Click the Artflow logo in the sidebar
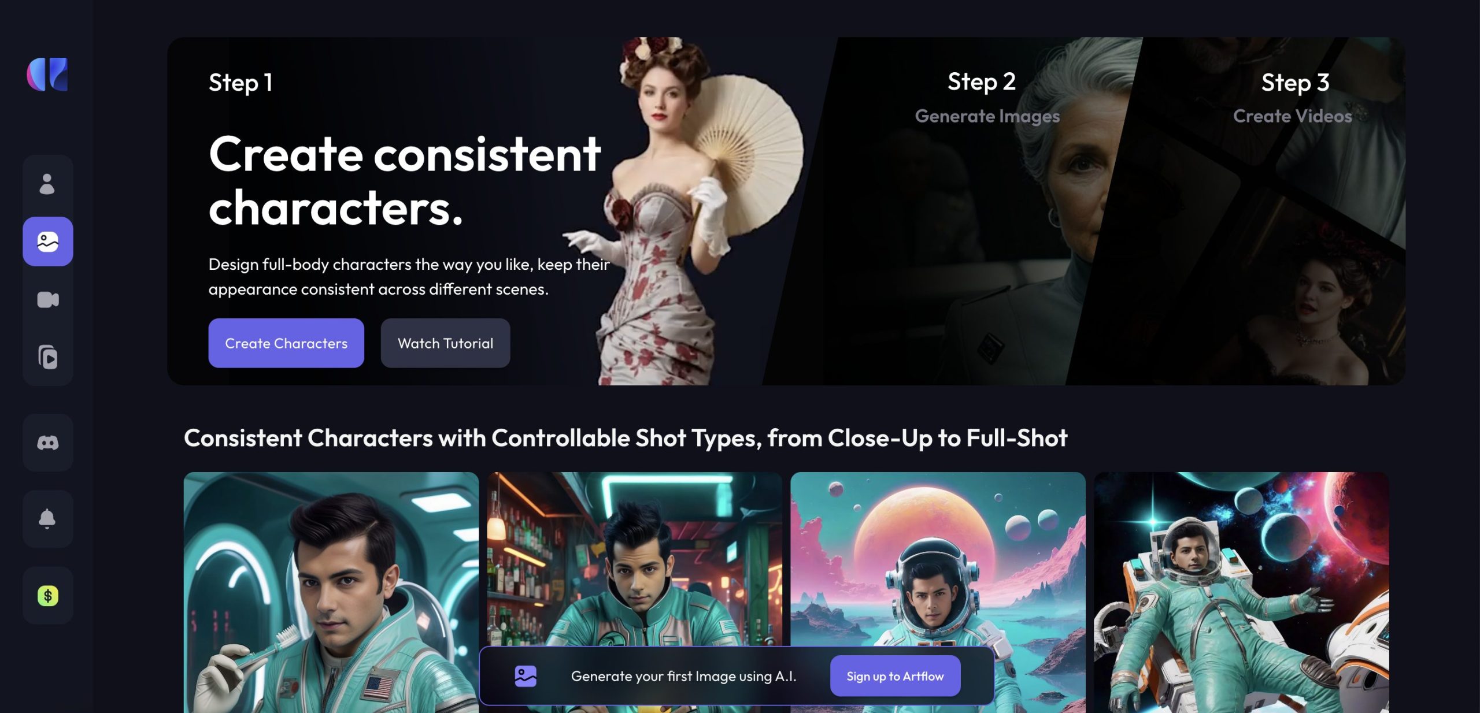 47,74
